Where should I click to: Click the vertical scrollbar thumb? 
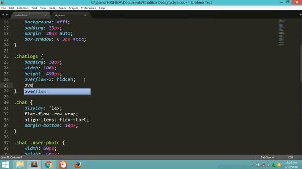[x=301, y=63]
